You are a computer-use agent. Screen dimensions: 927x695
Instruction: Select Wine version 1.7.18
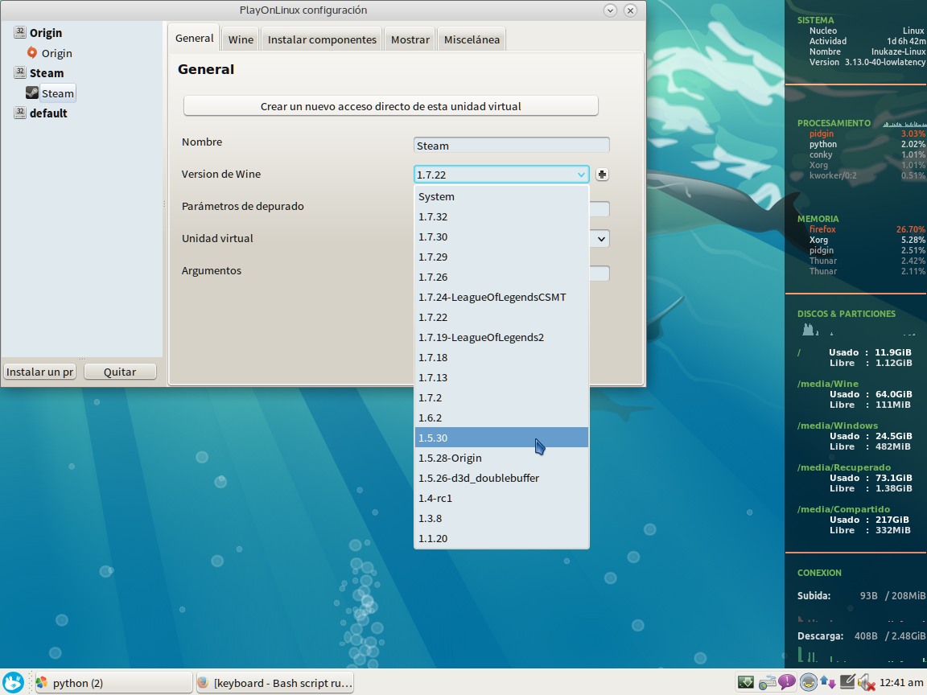tap(501, 357)
